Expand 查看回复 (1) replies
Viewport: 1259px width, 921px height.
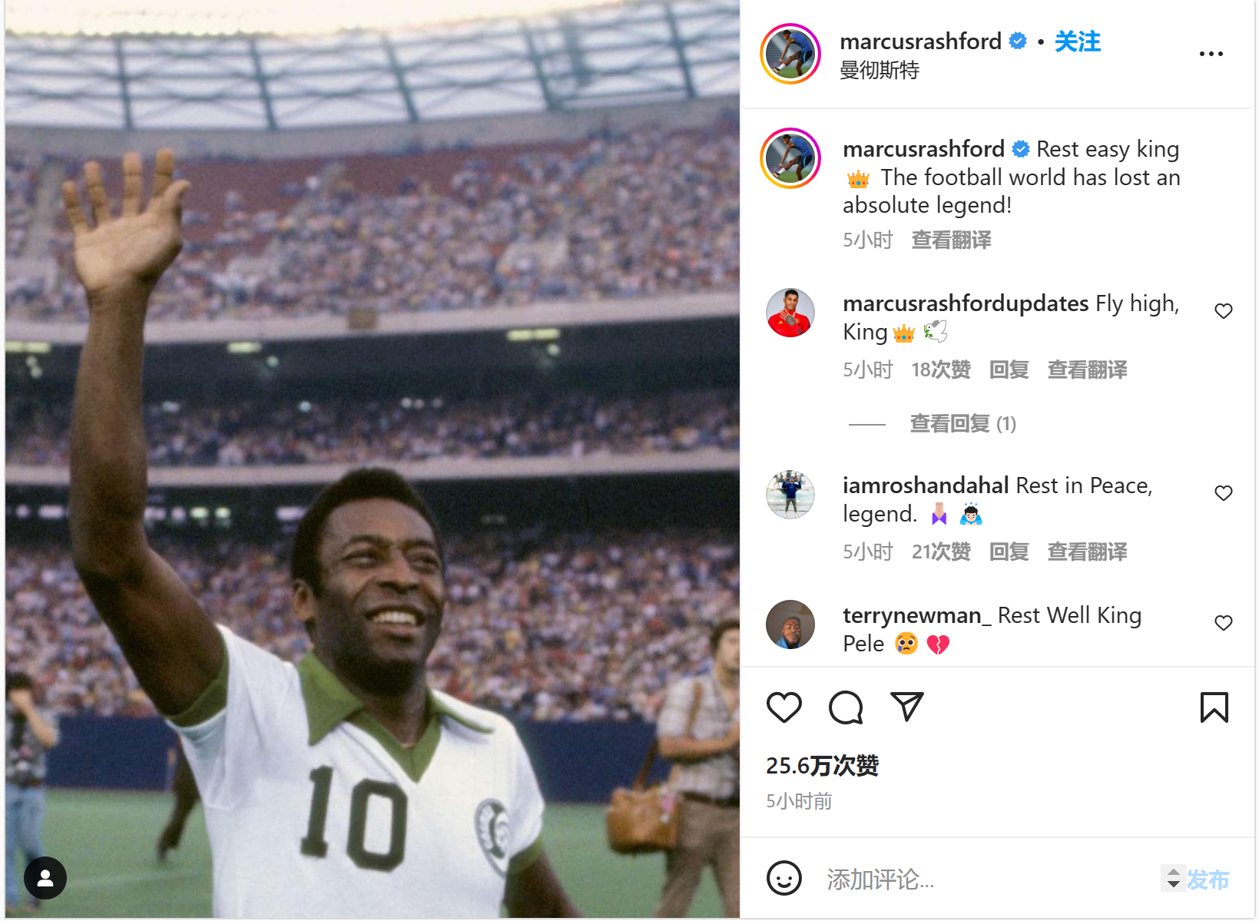[962, 423]
